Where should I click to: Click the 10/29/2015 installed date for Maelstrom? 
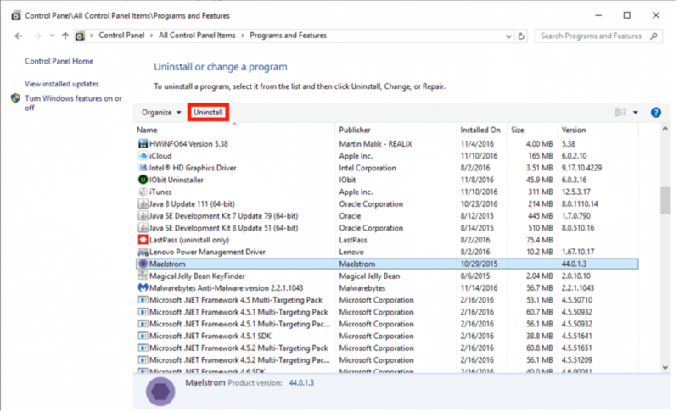479,264
